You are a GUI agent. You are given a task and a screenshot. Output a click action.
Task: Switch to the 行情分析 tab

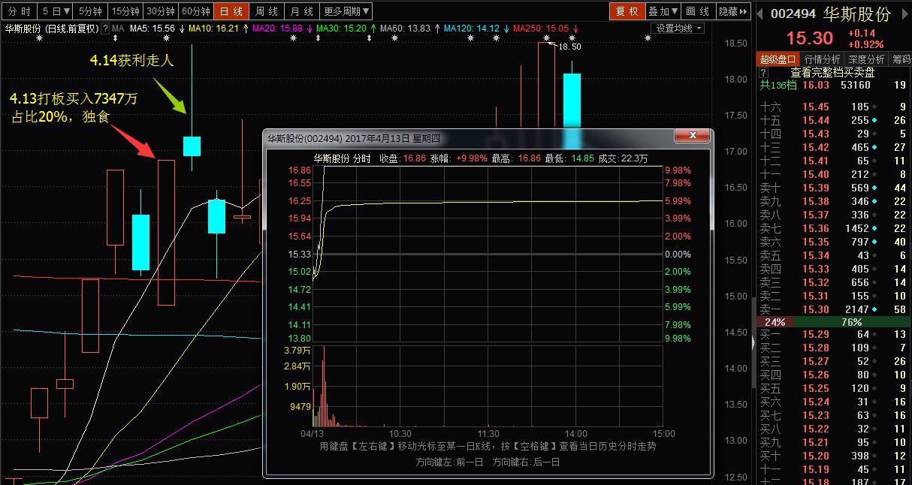point(822,59)
